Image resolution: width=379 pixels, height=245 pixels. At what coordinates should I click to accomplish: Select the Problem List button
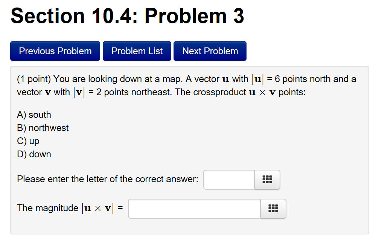[137, 51]
